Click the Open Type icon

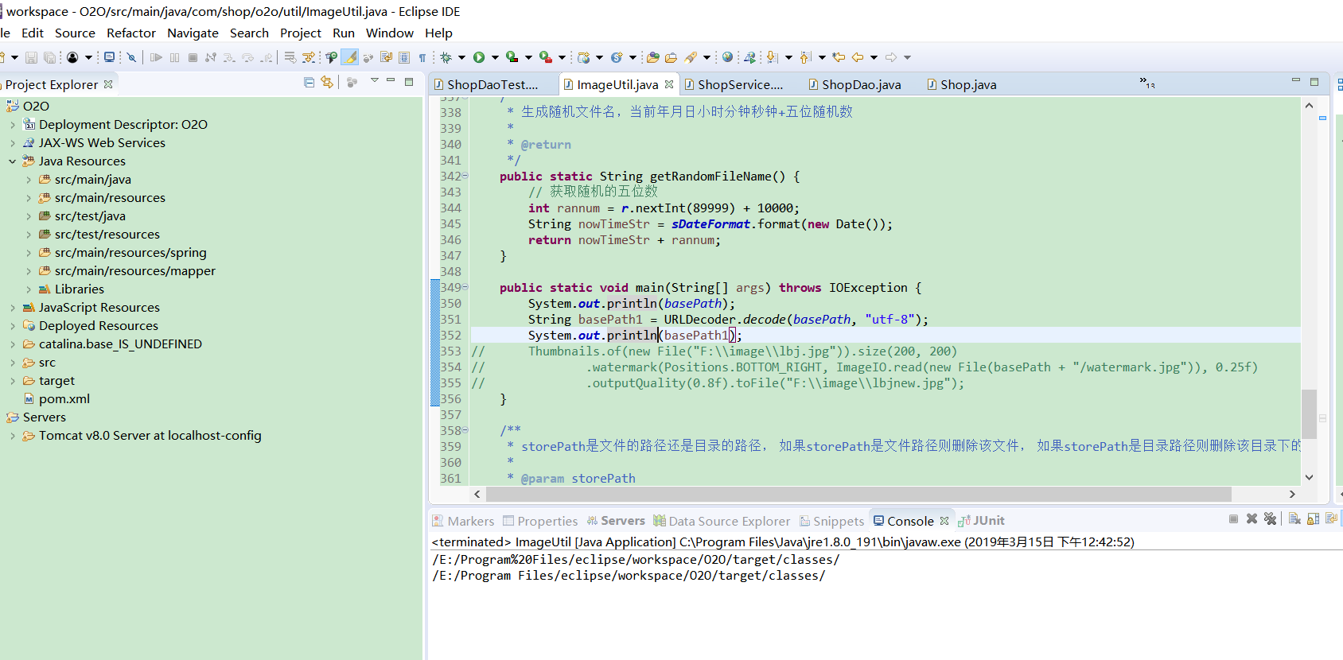pos(652,57)
